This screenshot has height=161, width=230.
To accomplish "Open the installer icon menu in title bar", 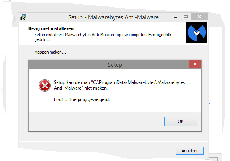I will (x=23, y=17).
